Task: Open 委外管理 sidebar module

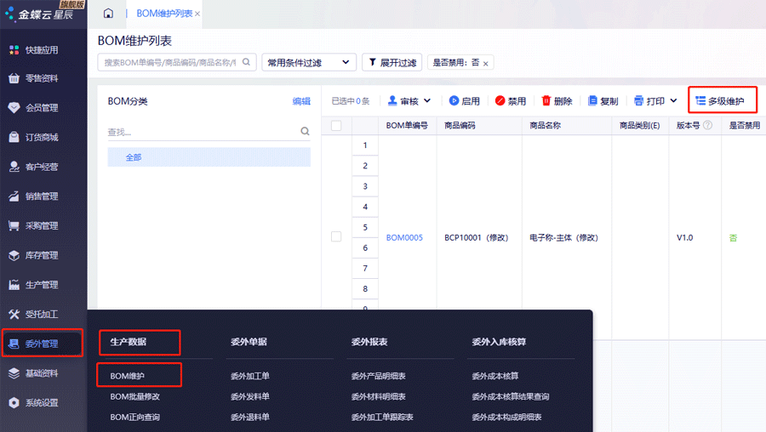Action: point(43,344)
